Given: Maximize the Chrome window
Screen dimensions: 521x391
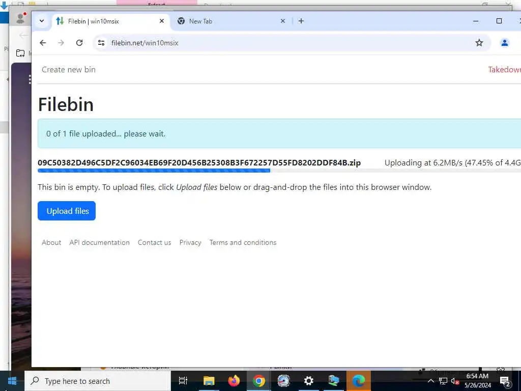Looking at the screenshot, I should tap(499, 21).
